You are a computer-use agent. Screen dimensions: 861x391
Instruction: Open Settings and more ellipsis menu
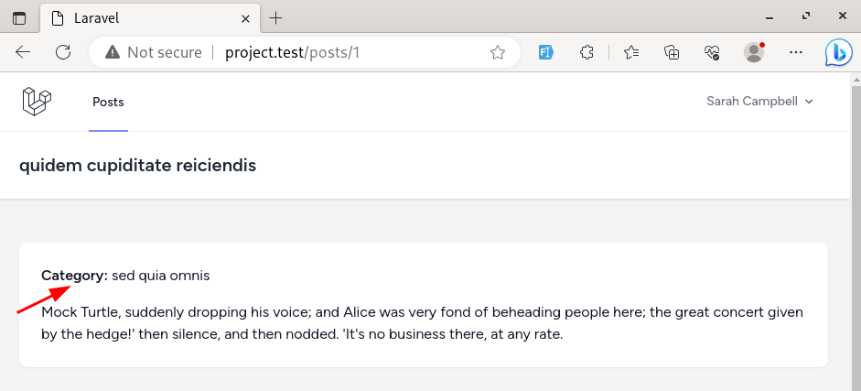pyautogui.click(x=796, y=52)
